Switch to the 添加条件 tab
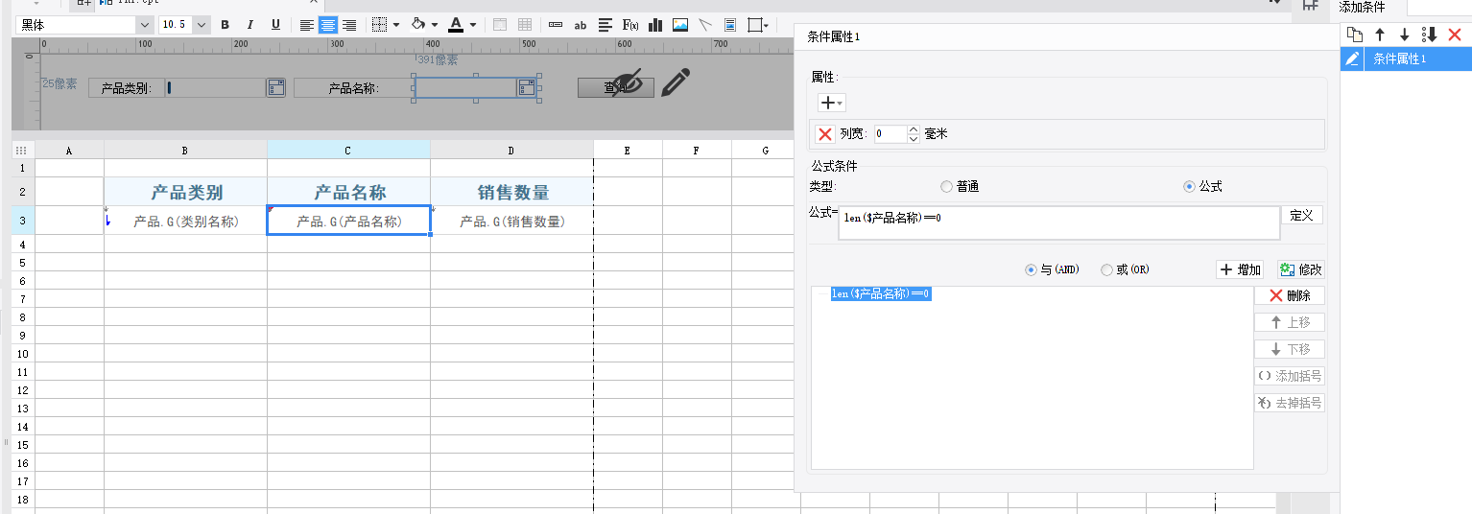This screenshot has height=514, width=1472. click(x=1362, y=8)
